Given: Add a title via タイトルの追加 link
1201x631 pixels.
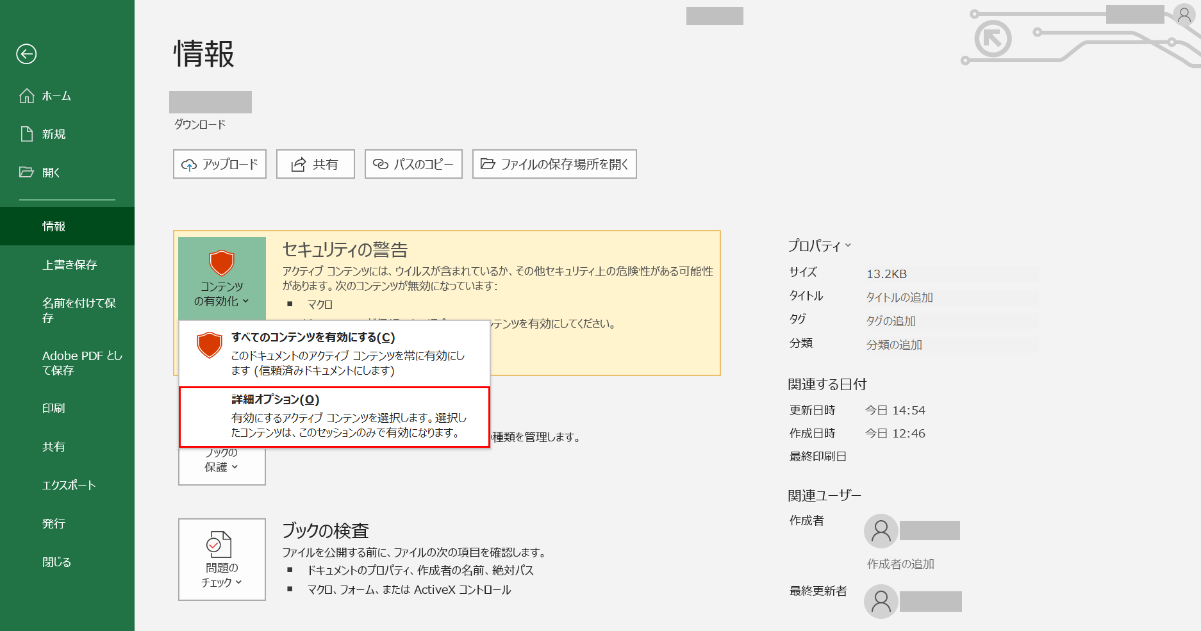Looking at the screenshot, I should pyautogui.click(x=900, y=297).
